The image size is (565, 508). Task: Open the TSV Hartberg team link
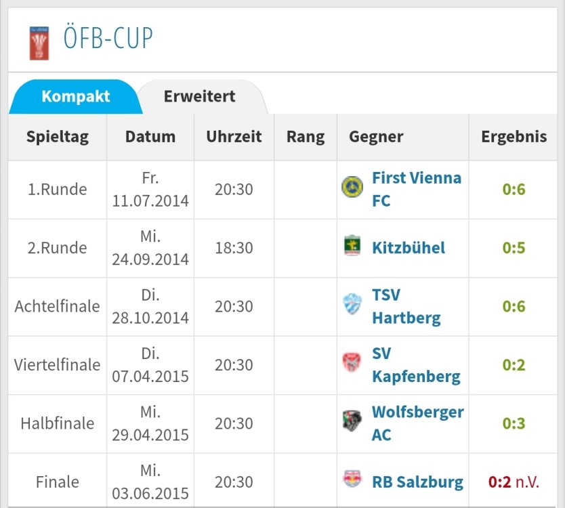[x=406, y=306]
